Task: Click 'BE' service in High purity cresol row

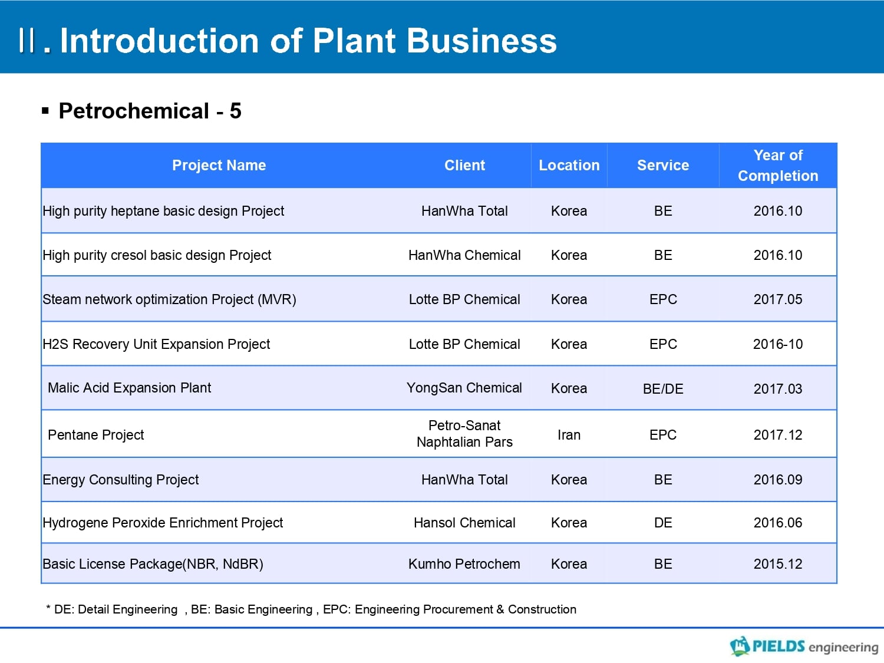Action: pos(663,255)
